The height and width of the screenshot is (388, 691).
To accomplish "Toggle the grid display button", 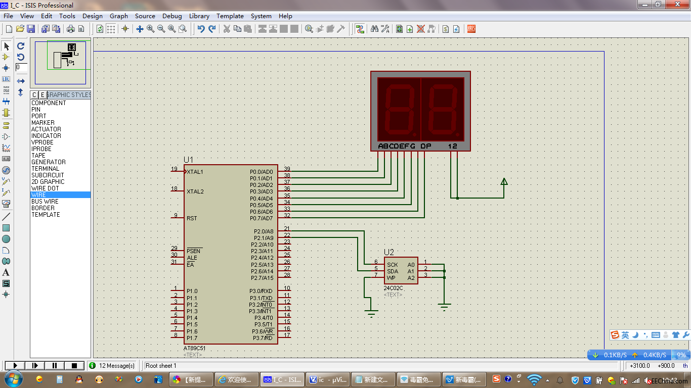I will click(x=111, y=29).
